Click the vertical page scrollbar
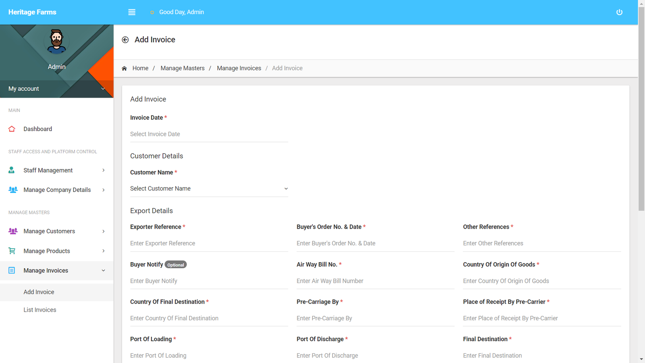The height and width of the screenshot is (363, 645). (641, 121)
